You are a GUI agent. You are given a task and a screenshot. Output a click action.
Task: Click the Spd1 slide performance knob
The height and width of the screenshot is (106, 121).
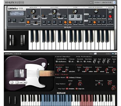(x=95, y=62)
